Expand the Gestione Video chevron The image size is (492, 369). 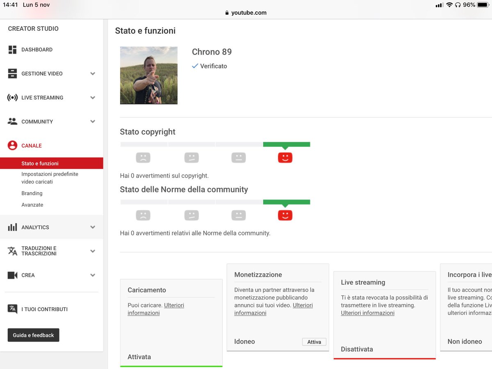pos(93,74)
